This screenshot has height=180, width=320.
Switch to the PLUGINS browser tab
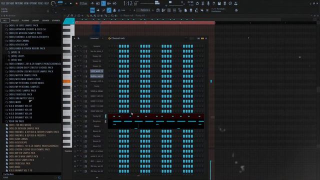25,20
